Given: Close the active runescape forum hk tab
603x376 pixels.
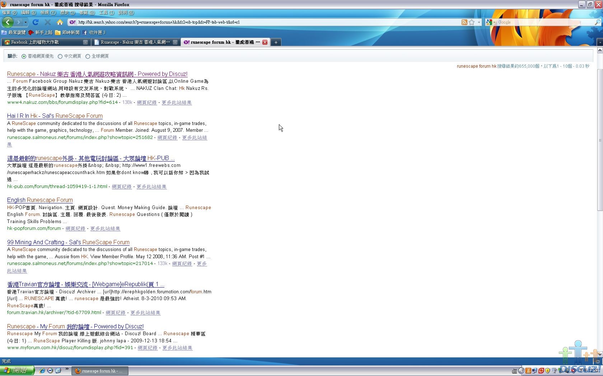Looking at the screenshot, I should [x=265, y=42].
